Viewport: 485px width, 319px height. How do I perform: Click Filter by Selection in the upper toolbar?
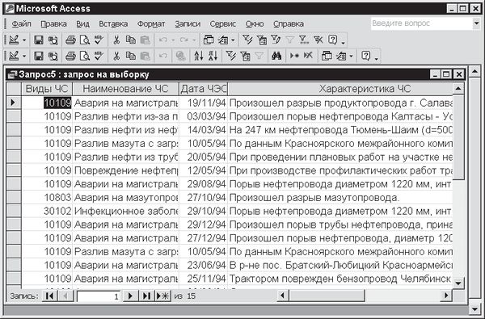247,40
